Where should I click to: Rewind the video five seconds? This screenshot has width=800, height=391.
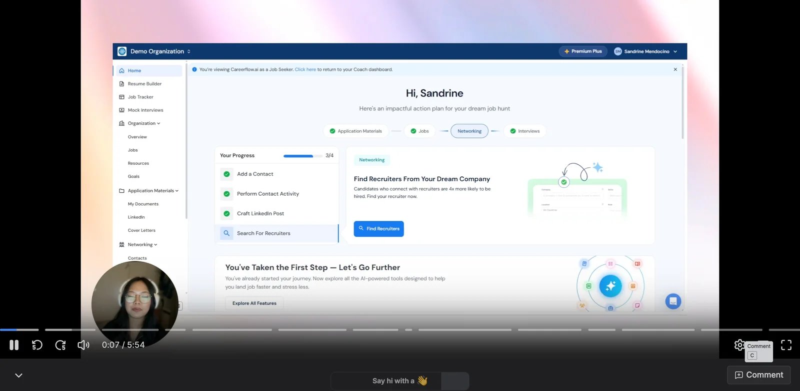[37, 345]
